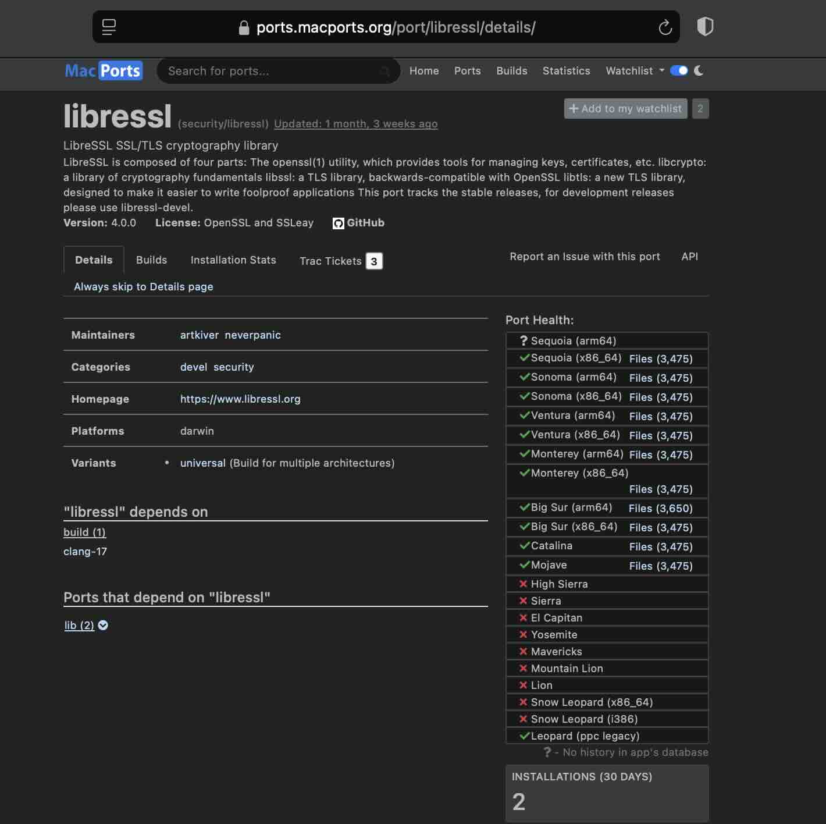Image resolution: width=826 pixels, height=824 pixels.
Task: Click the lib (2) link
Action: [x=79, y=626]
